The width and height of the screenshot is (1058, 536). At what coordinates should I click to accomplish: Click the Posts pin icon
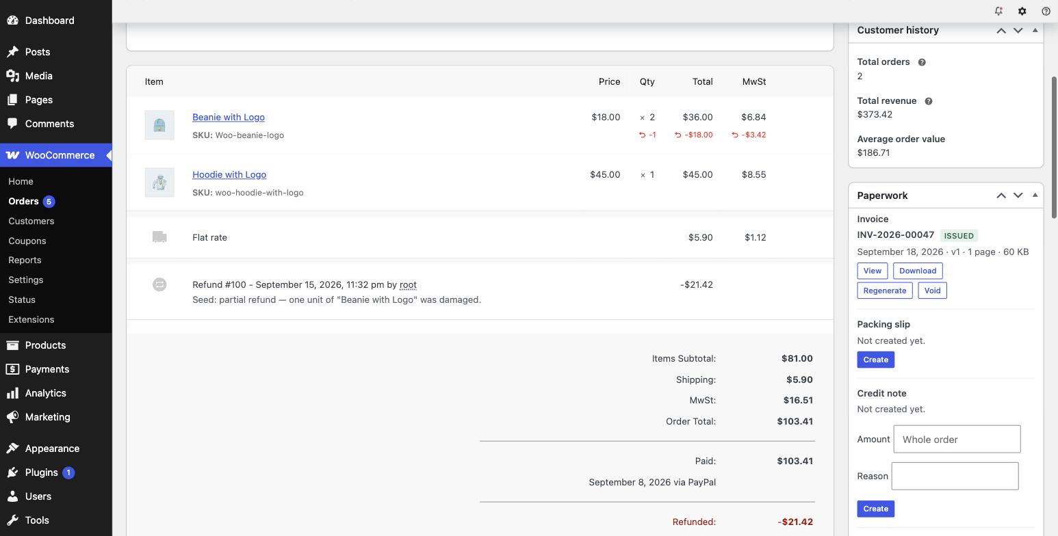[x=12, y=52]
